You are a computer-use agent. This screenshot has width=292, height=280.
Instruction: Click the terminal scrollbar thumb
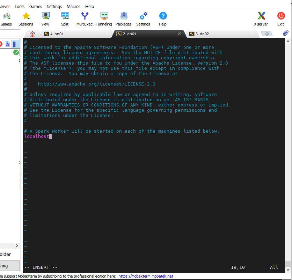point(288,264)
